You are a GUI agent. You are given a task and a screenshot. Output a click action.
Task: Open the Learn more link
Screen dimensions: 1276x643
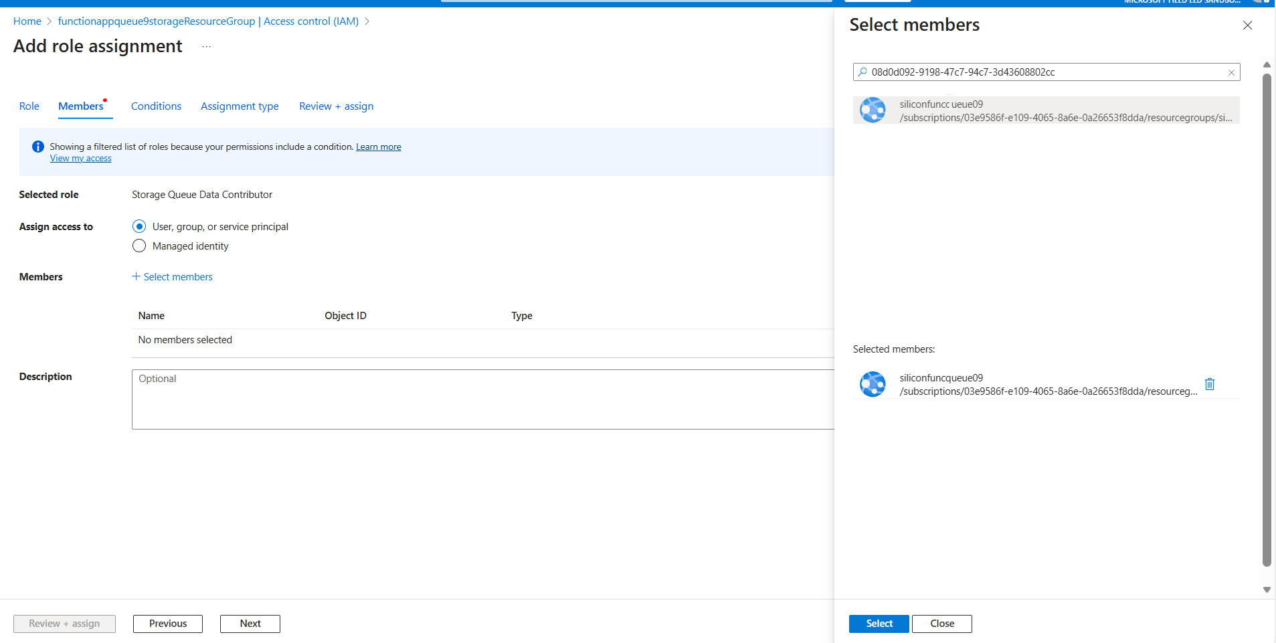tap(379, 147)
